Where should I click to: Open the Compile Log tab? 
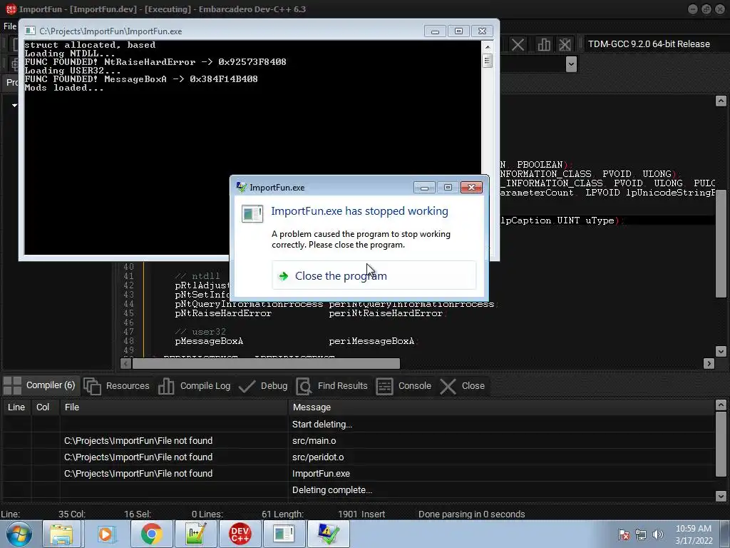194,386
